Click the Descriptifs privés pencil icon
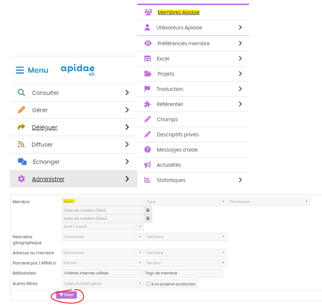This screenshot has height=307, width=322. (148, 134)
